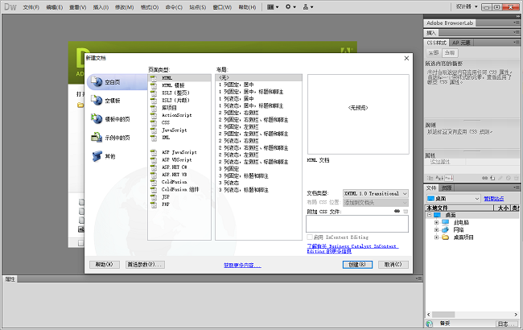Select the 空白页 (Blank Page) category icon
This screenshot has width=523, height=330.
coord(97,82)
